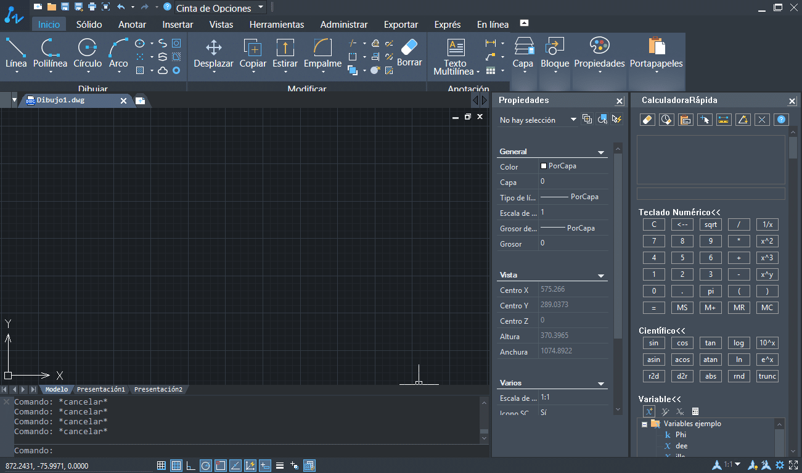Viewport: 802px width, 473px height.
Task: Click the Borrar eraser tool
Action: tap(409, 52)
